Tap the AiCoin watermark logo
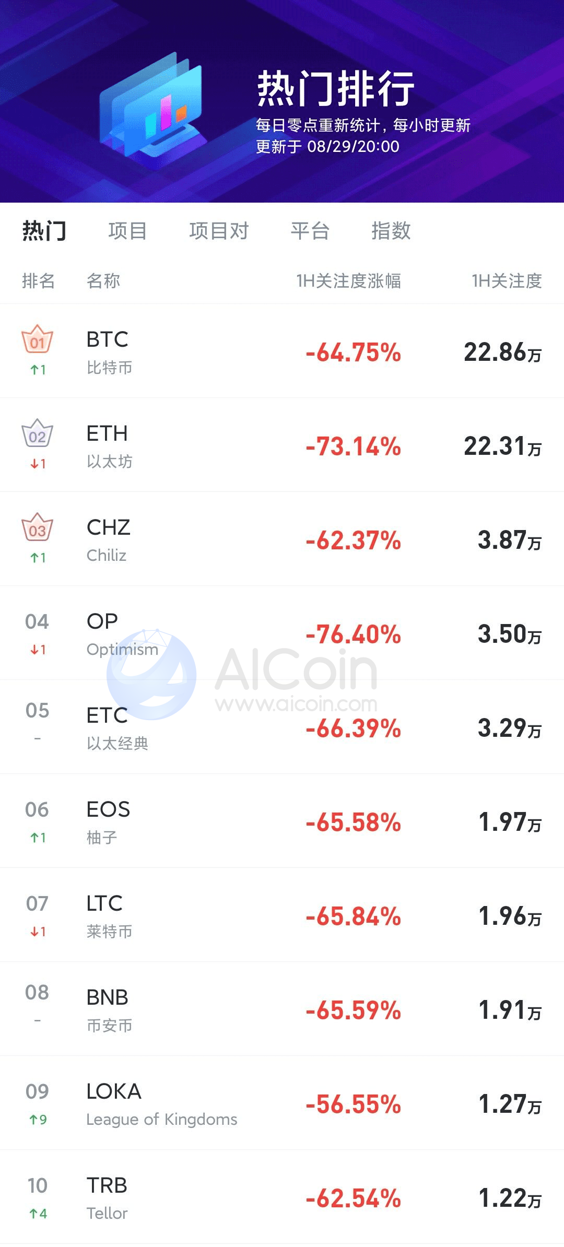 click(x=242, y=675)
